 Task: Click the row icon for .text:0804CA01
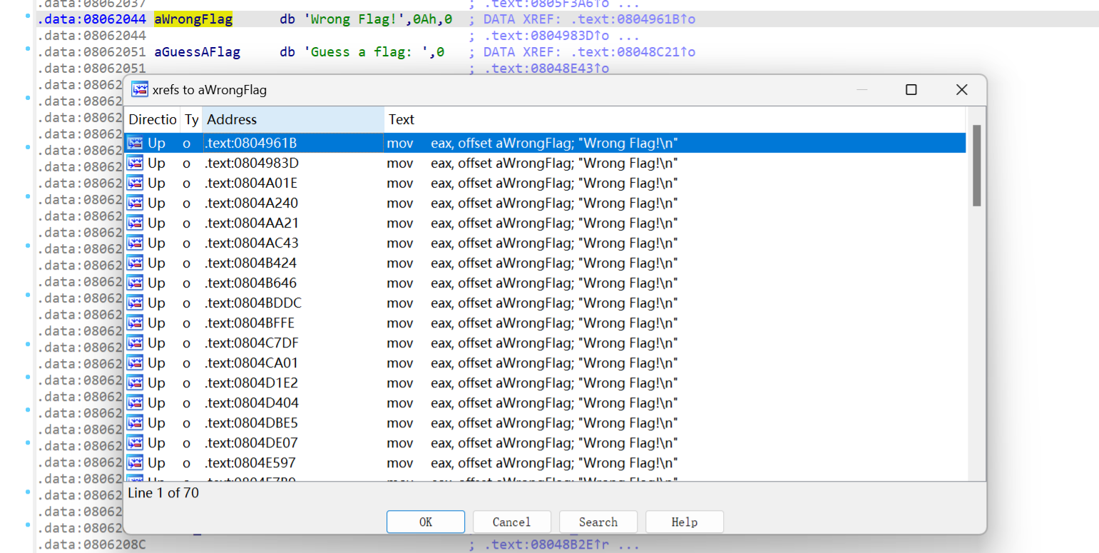coord(135,363)
